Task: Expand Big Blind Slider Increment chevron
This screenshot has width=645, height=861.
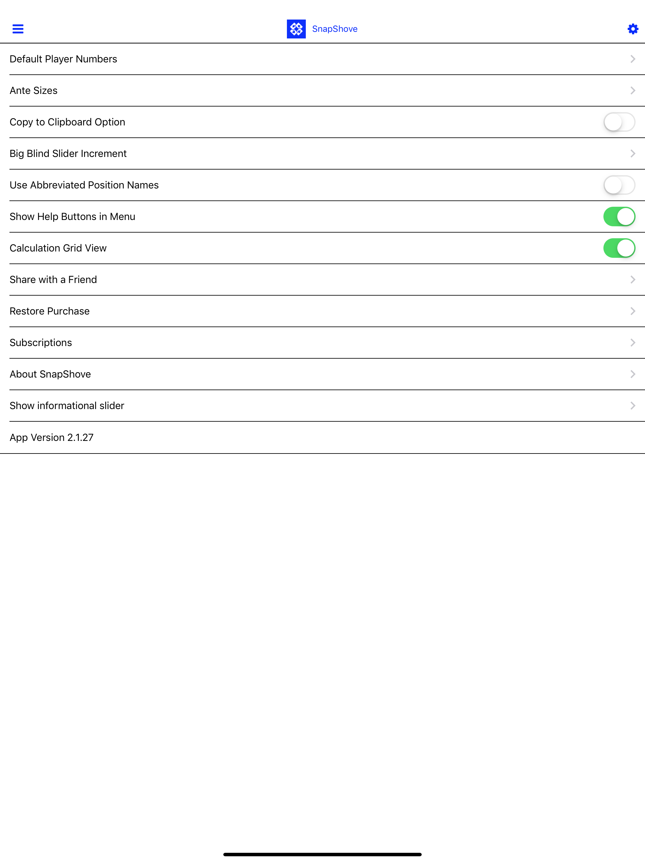Action: [x=632, y=154]
